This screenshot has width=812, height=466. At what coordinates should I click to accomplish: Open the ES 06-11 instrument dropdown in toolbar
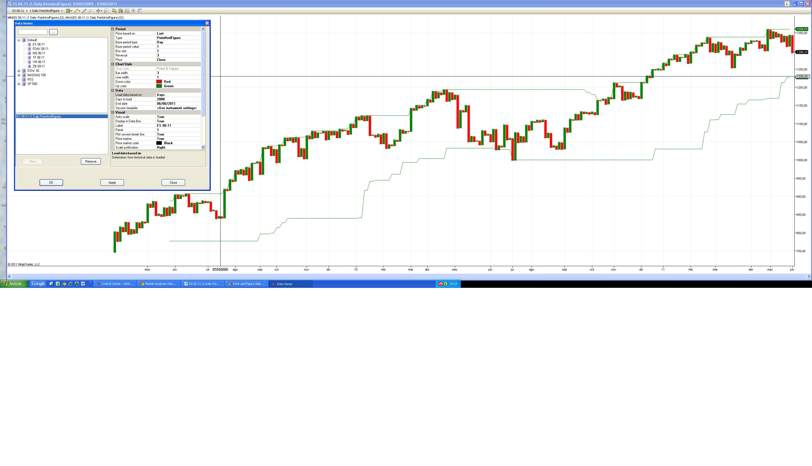point(20,11)
